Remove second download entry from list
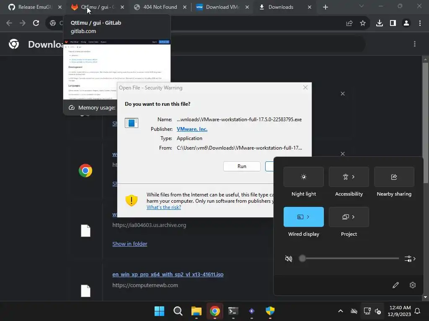Screen dimensions: 429x321 click(x=343, y=154)
